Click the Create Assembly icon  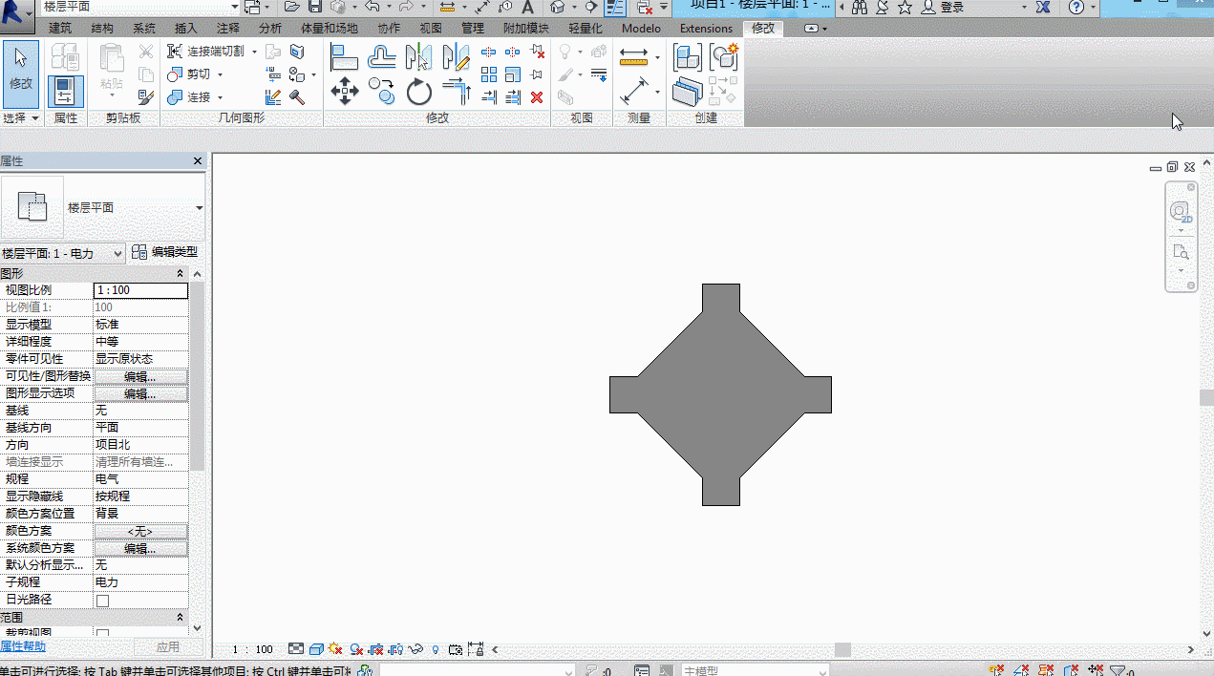coord(686,58)
